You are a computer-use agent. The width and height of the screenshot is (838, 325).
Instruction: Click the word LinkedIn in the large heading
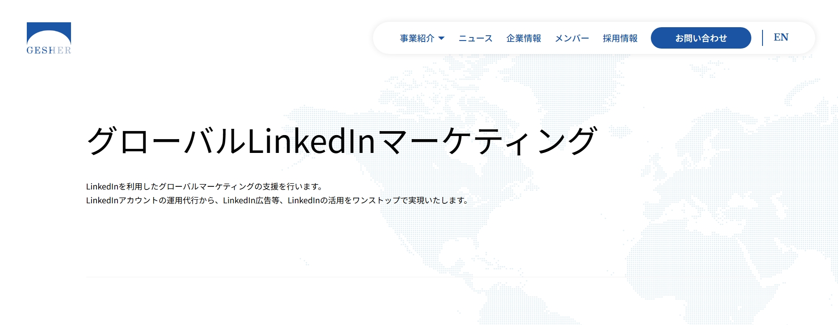(x=311, y=141)
